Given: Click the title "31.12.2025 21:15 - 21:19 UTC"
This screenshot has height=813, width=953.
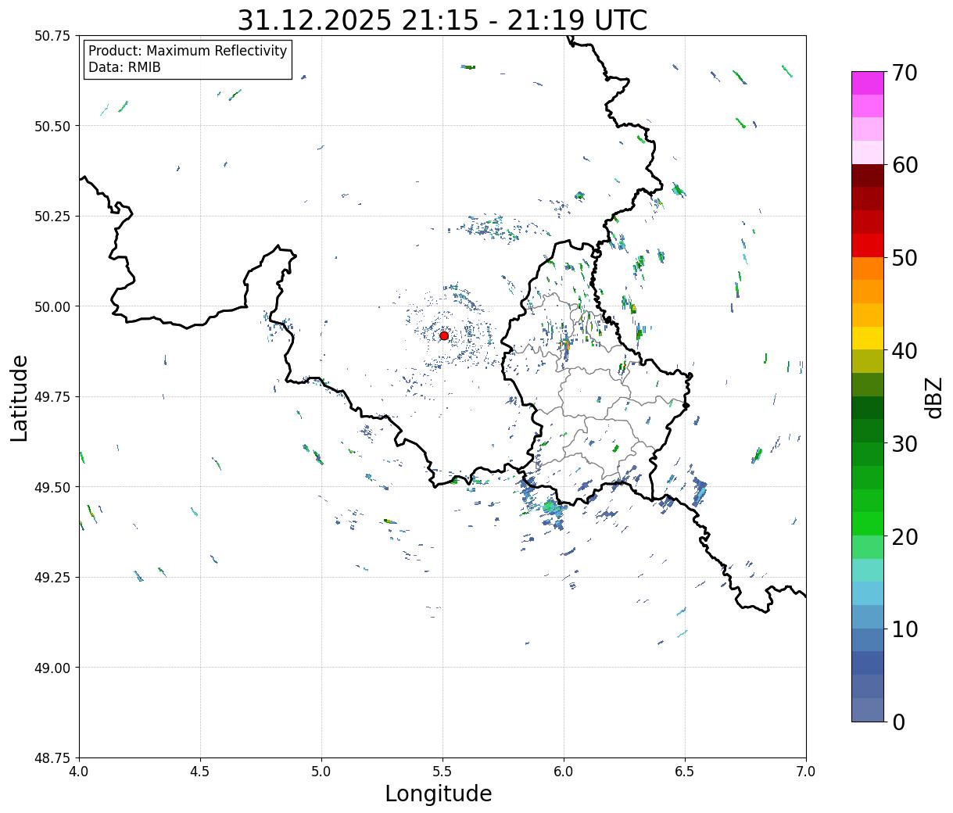Looking at the screenshot, I should point(442,20).
